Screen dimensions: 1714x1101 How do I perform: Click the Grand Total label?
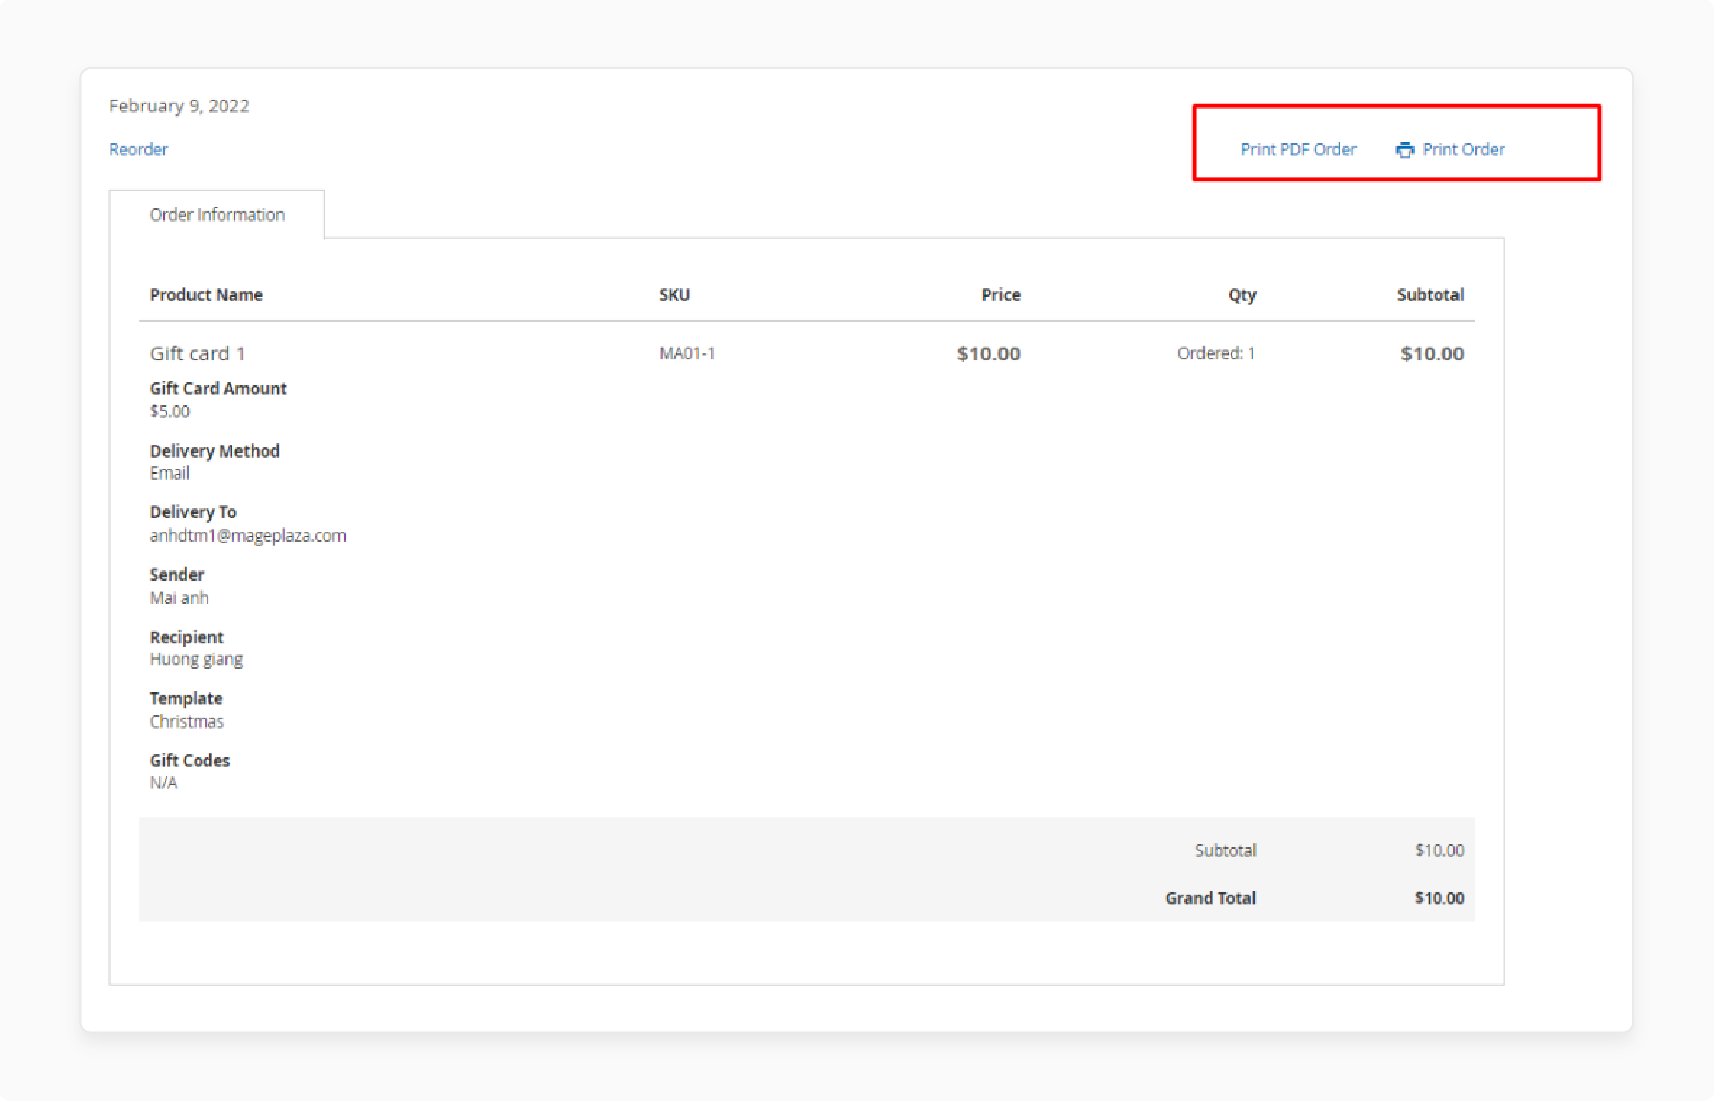(1210, 898)
